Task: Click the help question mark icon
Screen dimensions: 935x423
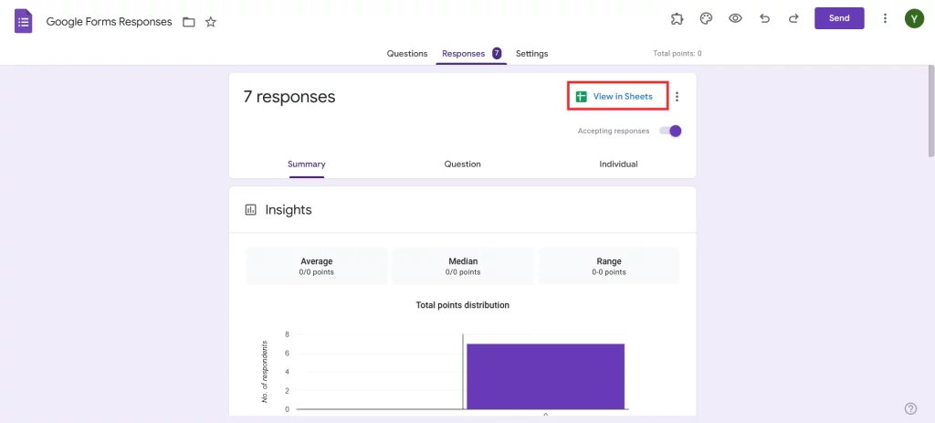Action: pyautogui.click(x=910, y=408)
